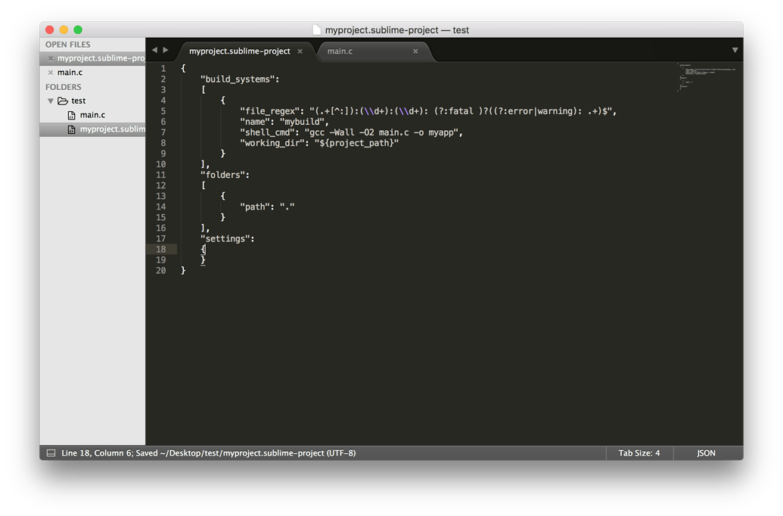The image size is (783, 516).
Task: Click the back navigation arrow above the editor
Action: coord(154,49)
